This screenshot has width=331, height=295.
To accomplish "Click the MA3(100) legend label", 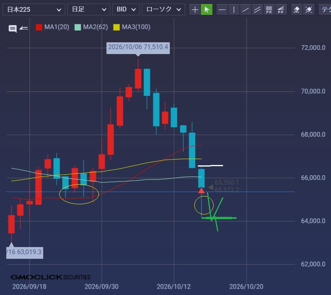I will coord(136,27).
